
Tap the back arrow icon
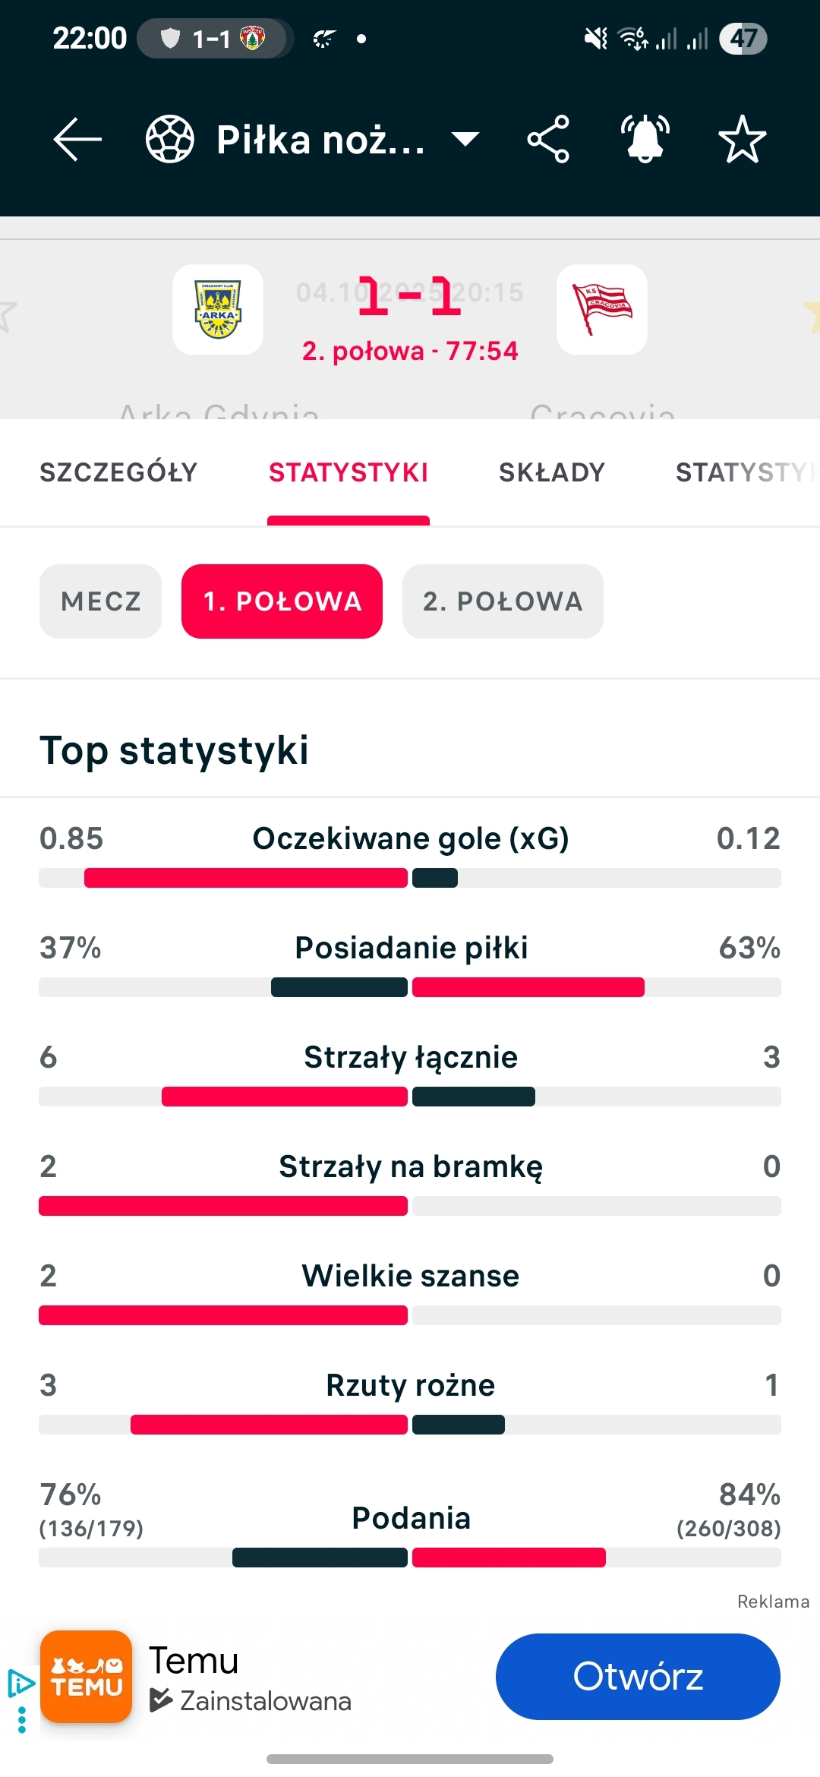tap(77, 139)
